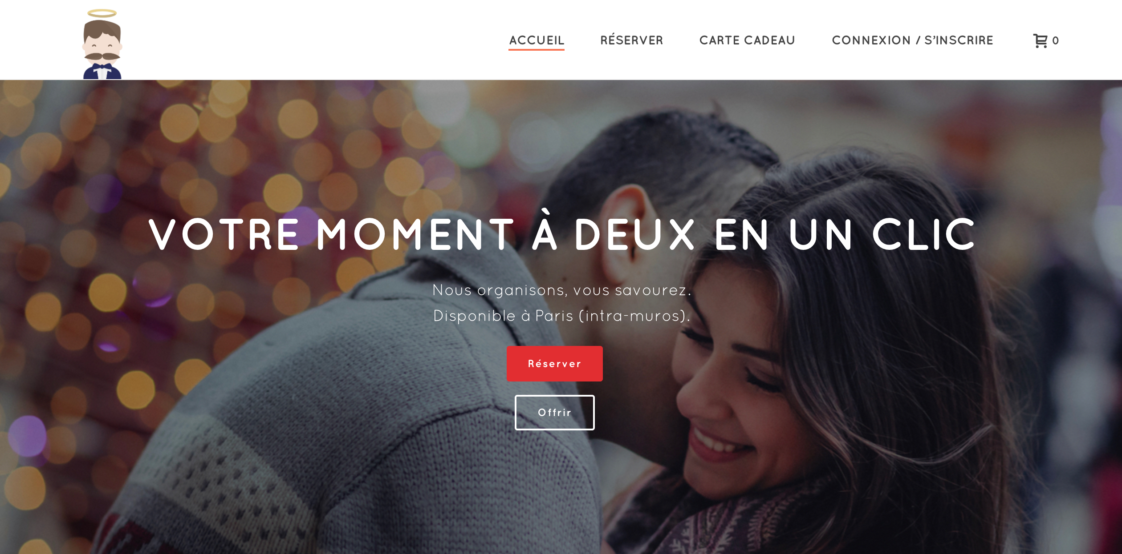Open the RÉSERVER navigation link
The image size is (1122, 554).
click(632, 40)
